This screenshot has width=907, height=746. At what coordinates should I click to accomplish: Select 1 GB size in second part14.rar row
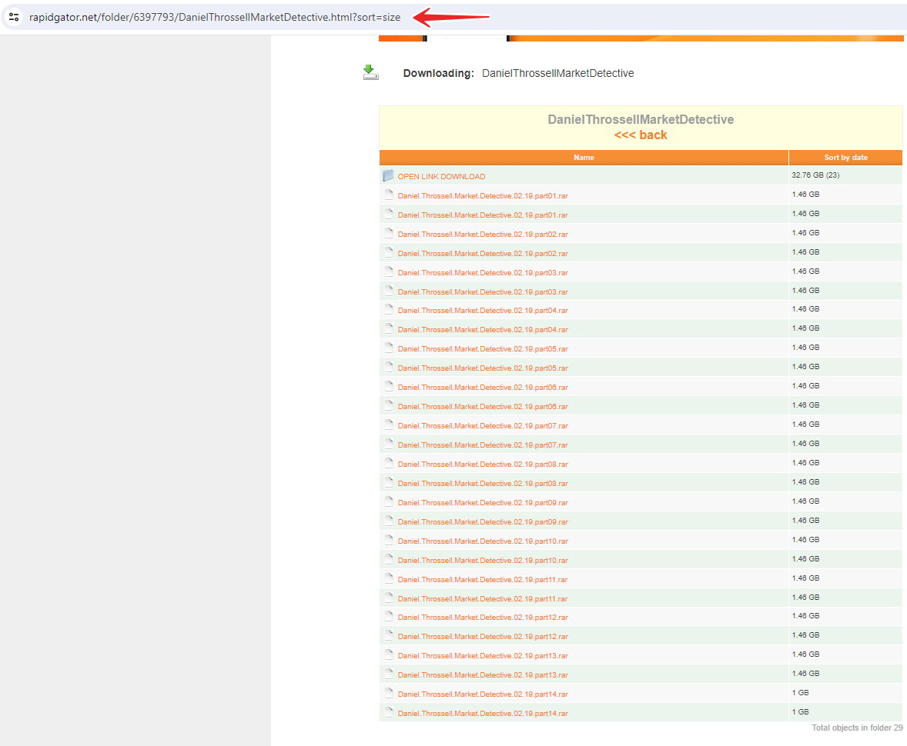(801, 712)
